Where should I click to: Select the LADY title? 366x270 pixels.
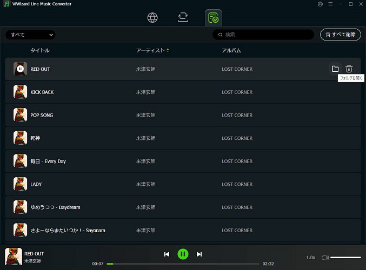[36, 185]
